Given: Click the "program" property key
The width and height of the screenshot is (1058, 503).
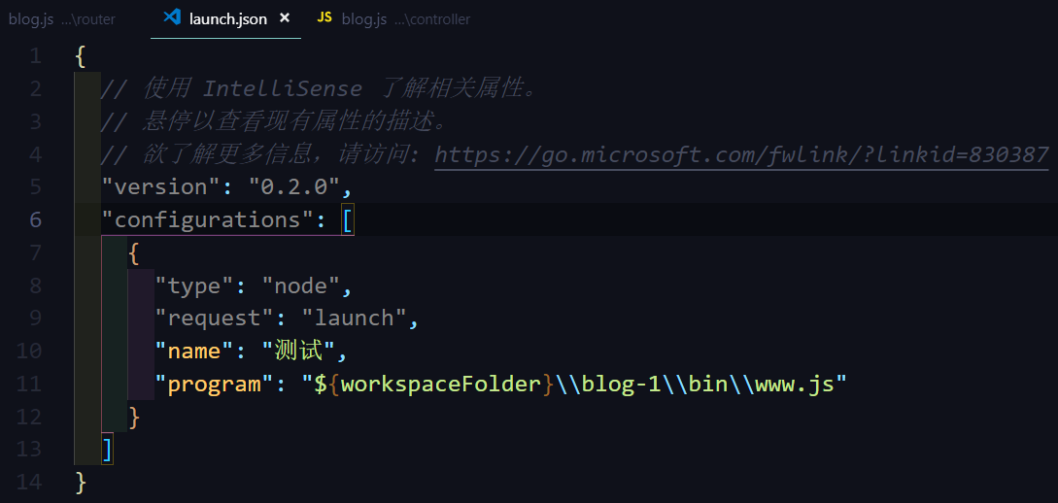Looking at the screenshot, I should tap(215, 384).
